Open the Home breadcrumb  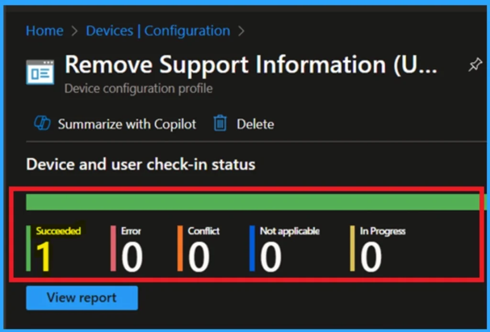coord(44,30)
